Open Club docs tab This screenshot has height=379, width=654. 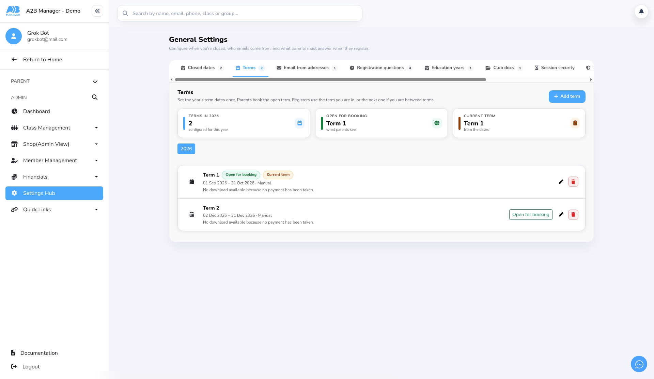point(504,68)
